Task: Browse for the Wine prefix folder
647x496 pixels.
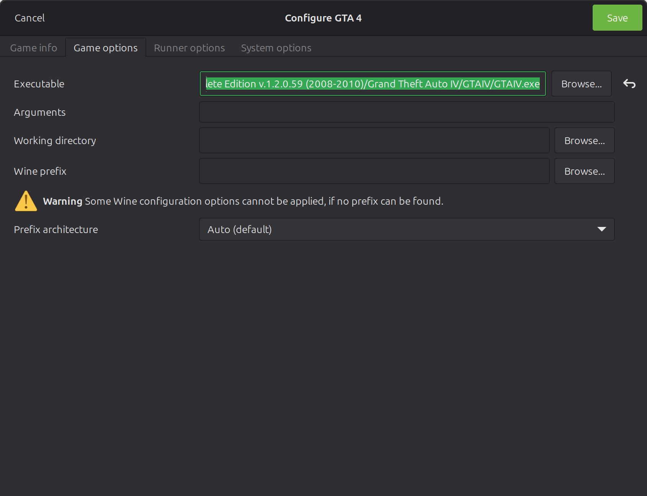Action: pos(585,171)
